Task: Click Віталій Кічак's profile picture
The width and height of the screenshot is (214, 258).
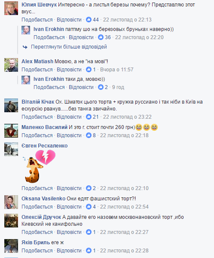Action: click(11, 105)
